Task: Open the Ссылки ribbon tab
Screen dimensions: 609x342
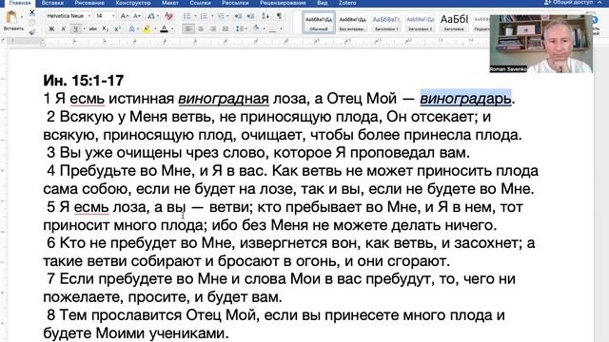Action: coord(201,2)
